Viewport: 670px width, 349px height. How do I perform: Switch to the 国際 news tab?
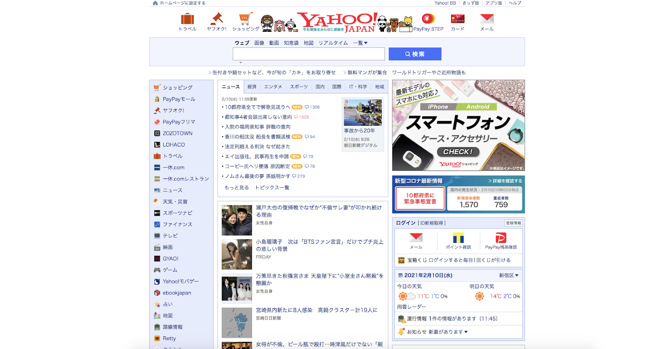click(x=337, y=87)
